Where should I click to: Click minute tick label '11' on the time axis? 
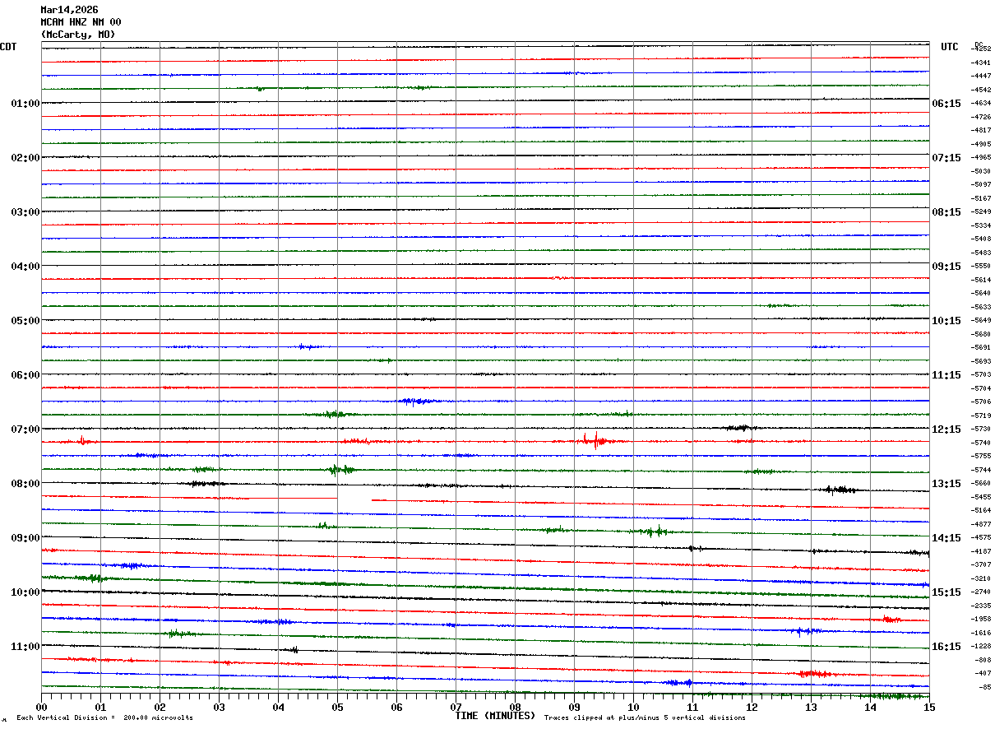(692, 707)
